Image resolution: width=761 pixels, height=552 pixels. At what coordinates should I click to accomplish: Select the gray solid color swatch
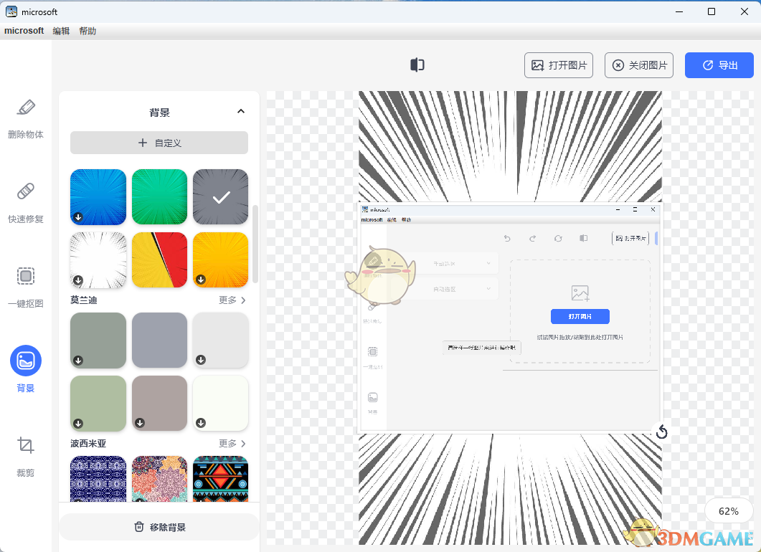click(x=159, y=341)
